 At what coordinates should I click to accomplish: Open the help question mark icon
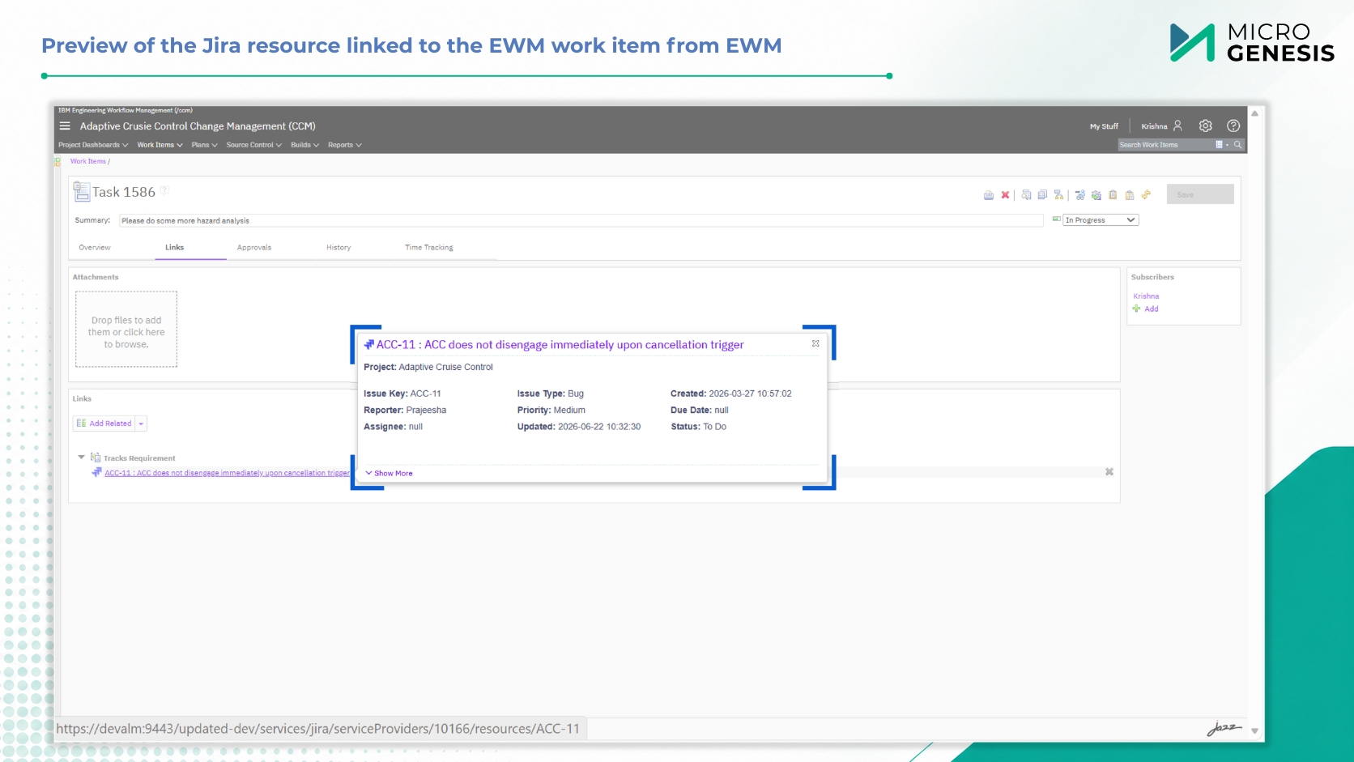click(x=1233, y=126)
